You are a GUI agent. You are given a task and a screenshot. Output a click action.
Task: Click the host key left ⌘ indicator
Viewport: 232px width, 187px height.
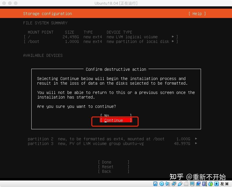[224, 184]
